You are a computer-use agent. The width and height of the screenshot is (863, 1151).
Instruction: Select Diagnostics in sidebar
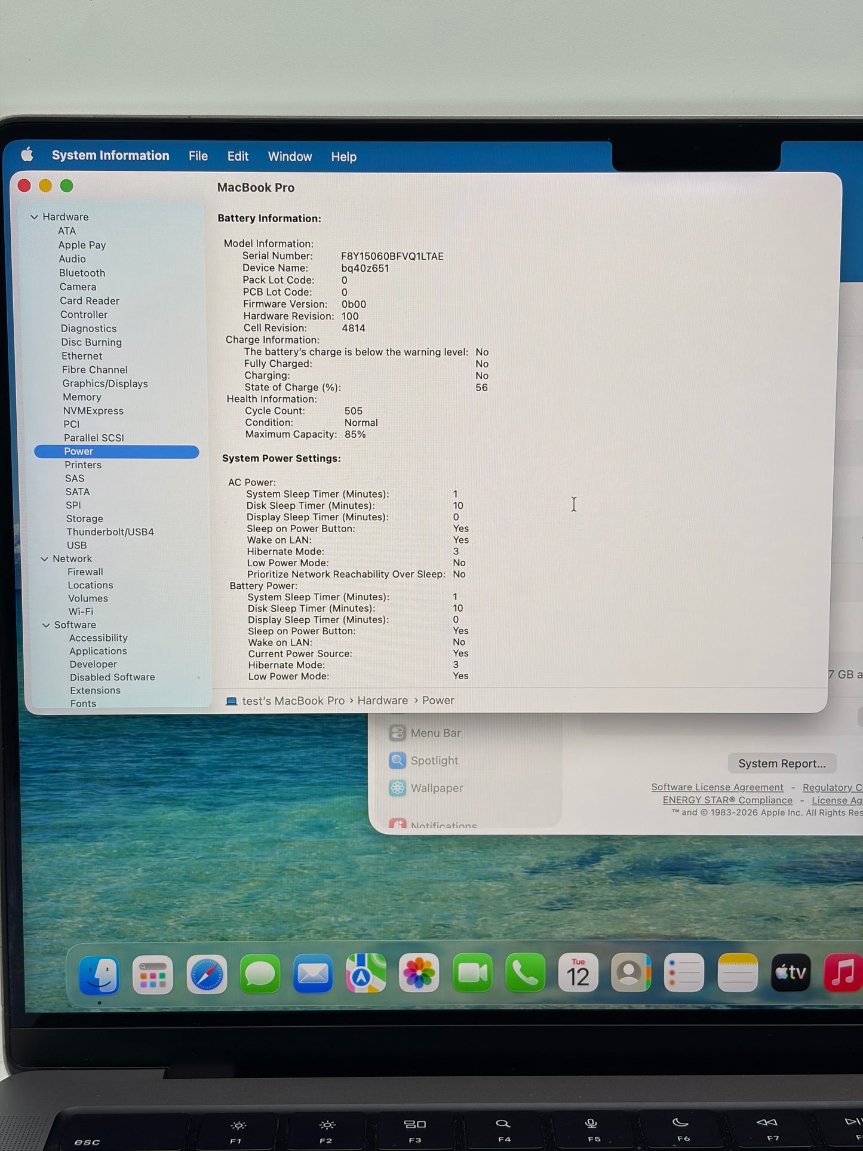(x=88, y=329)
